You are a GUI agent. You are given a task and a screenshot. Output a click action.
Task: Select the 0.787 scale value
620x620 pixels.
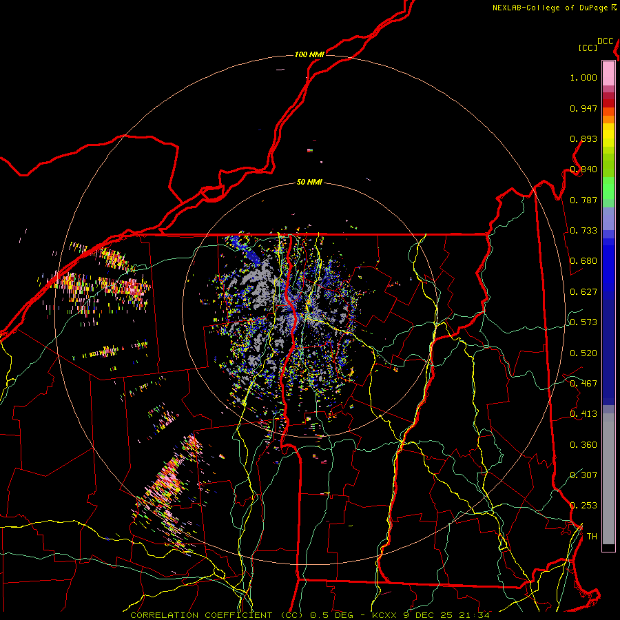583,200
